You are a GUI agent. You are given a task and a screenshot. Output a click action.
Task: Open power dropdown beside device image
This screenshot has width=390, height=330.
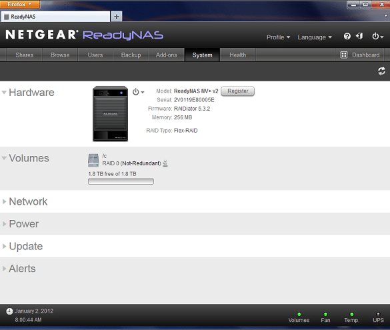coord(138,92)
